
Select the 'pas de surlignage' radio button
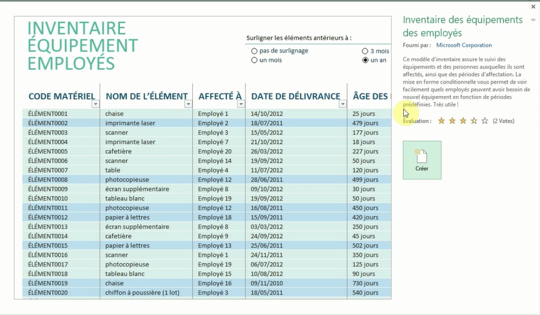point(254,51)
